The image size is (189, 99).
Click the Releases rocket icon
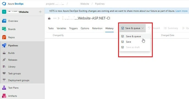(x=4, y=60)
